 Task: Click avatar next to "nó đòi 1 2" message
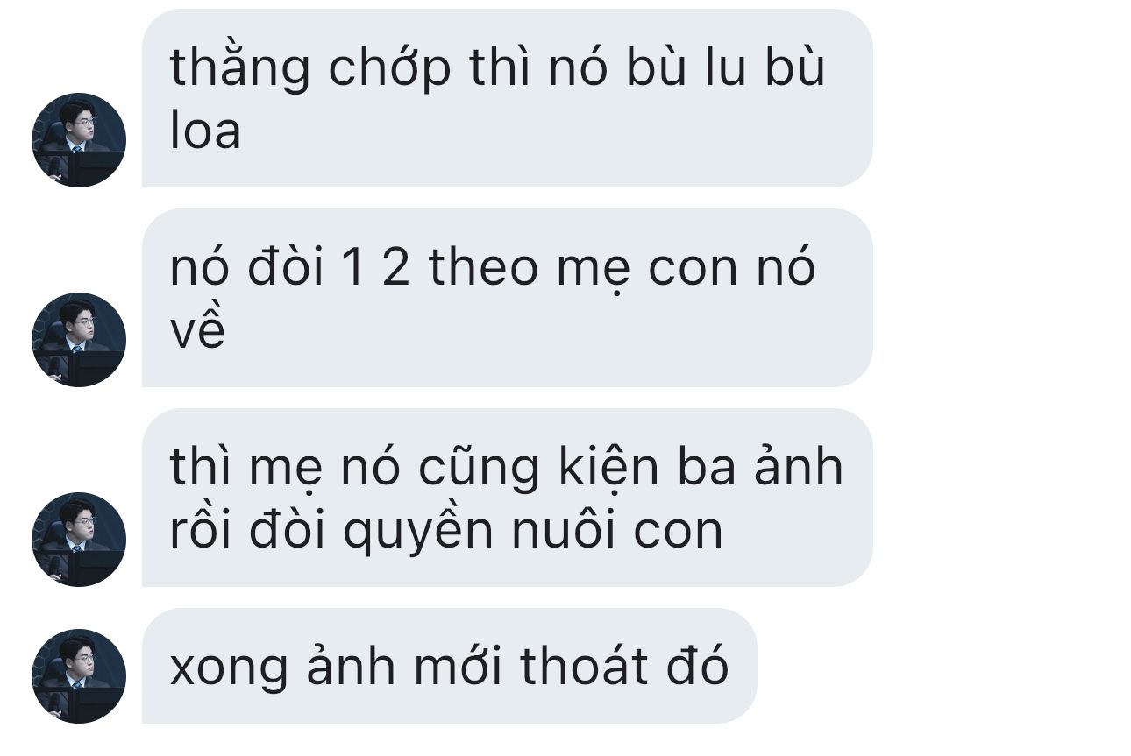(79, 340)
